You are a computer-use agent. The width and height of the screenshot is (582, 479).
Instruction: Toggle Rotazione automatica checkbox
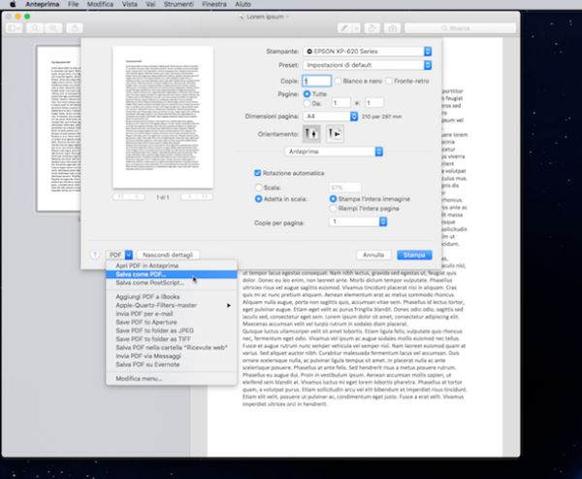(x=244, y=173)
